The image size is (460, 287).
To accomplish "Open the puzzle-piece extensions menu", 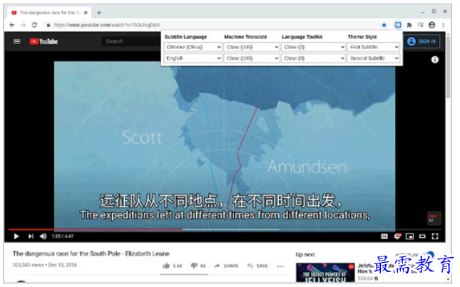I will click(x=409, y=25).
